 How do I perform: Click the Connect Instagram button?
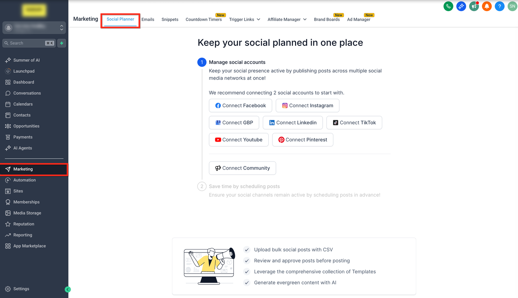click(x=307, y=106)
